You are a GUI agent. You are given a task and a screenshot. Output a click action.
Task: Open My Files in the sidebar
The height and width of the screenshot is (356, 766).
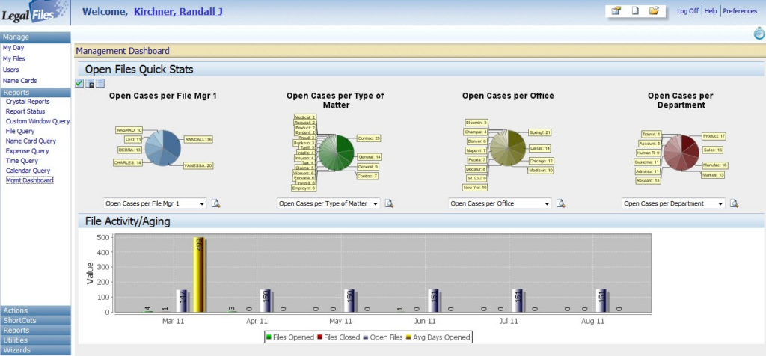click(x=14, y=58)
